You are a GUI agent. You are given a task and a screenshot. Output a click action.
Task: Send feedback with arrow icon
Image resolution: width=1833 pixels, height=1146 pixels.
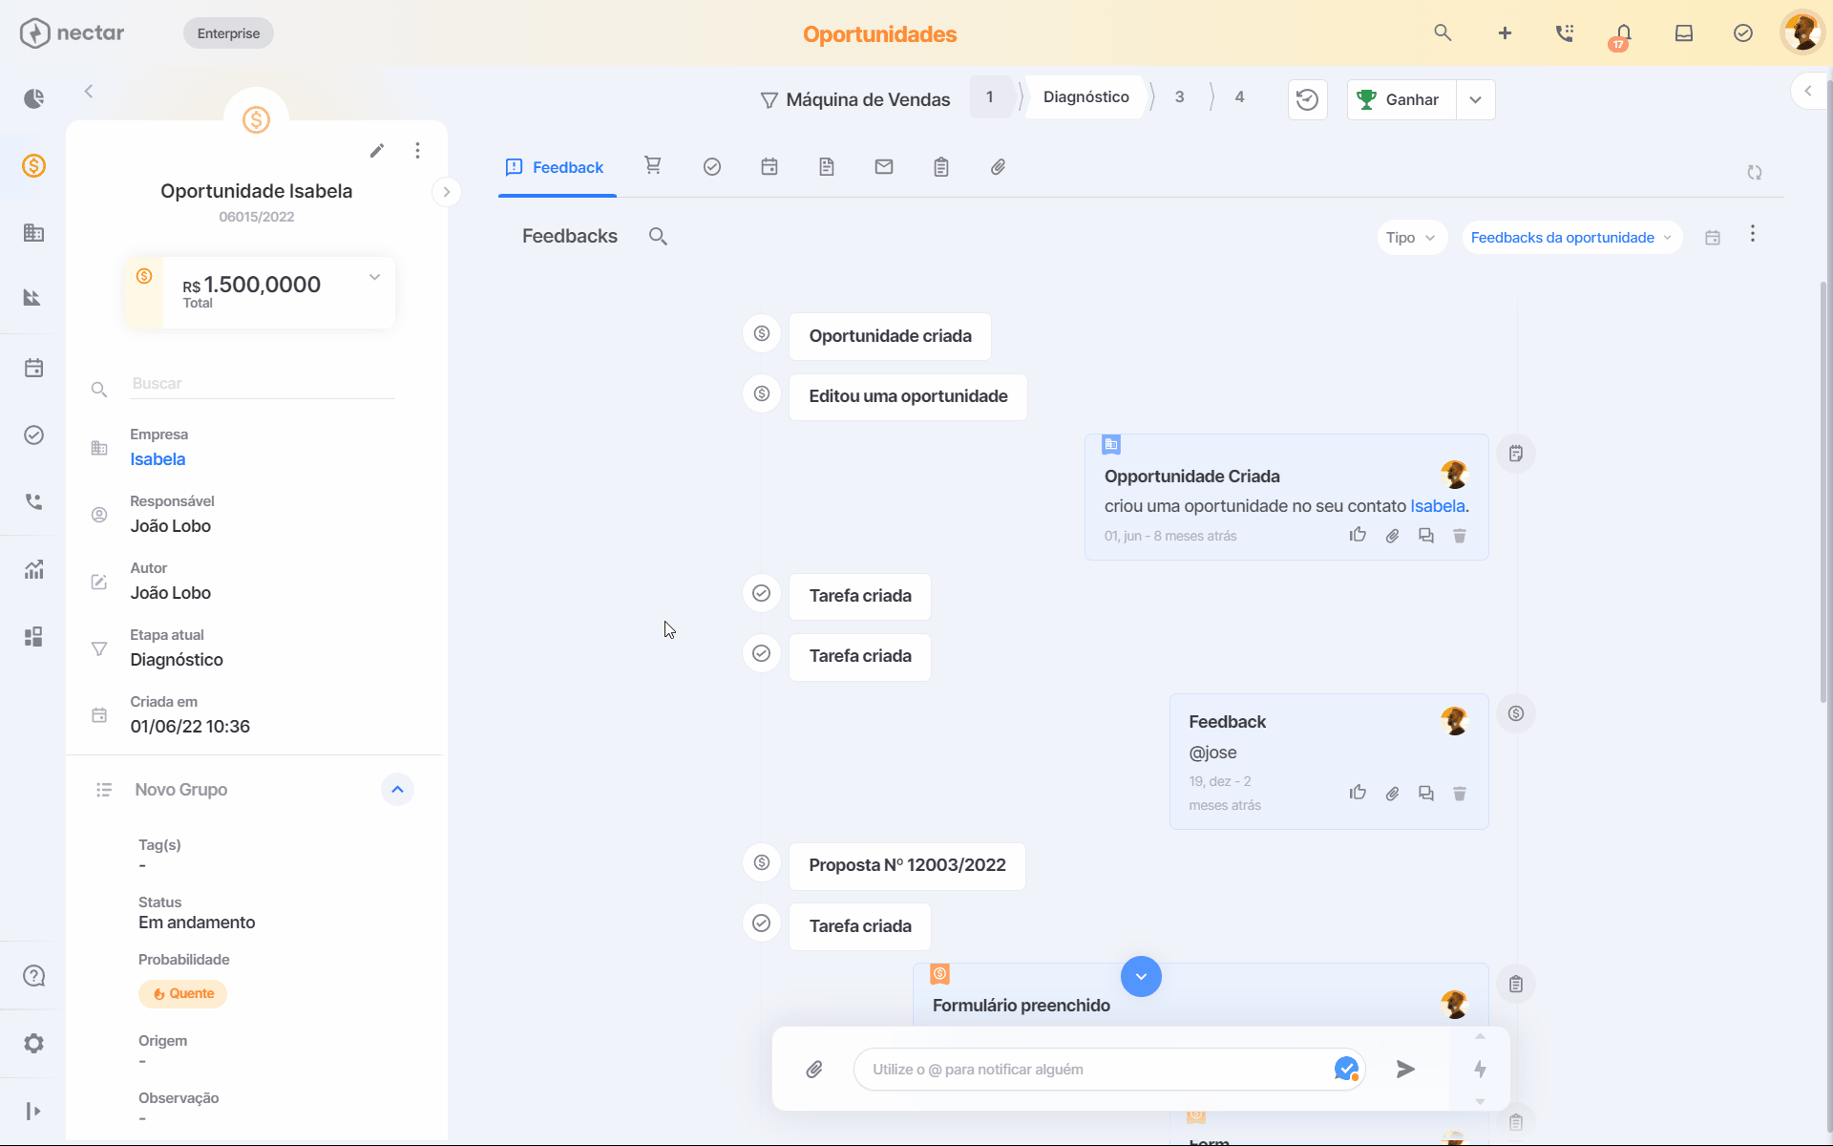1405,1070
